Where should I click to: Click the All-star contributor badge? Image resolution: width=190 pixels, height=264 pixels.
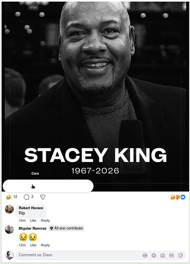(66, 228)
